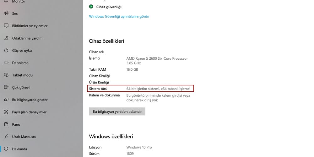Open the Hakkında section in sidebar
Screen dimensions: 314x157
[19, 149]
